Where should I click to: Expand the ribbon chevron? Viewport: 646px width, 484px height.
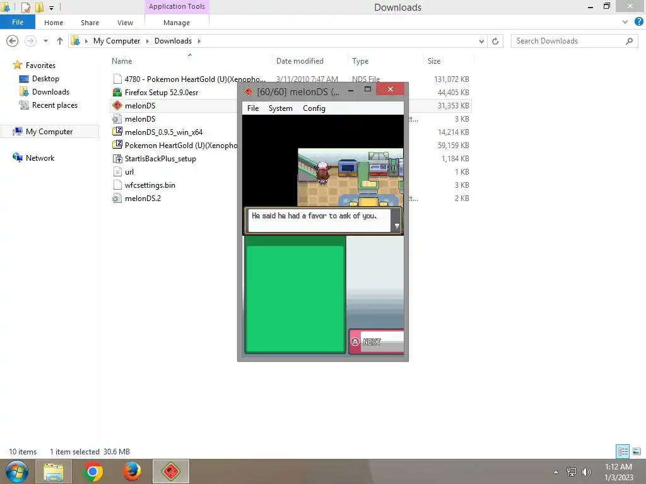pyautogui.click(x=625, y=22)
